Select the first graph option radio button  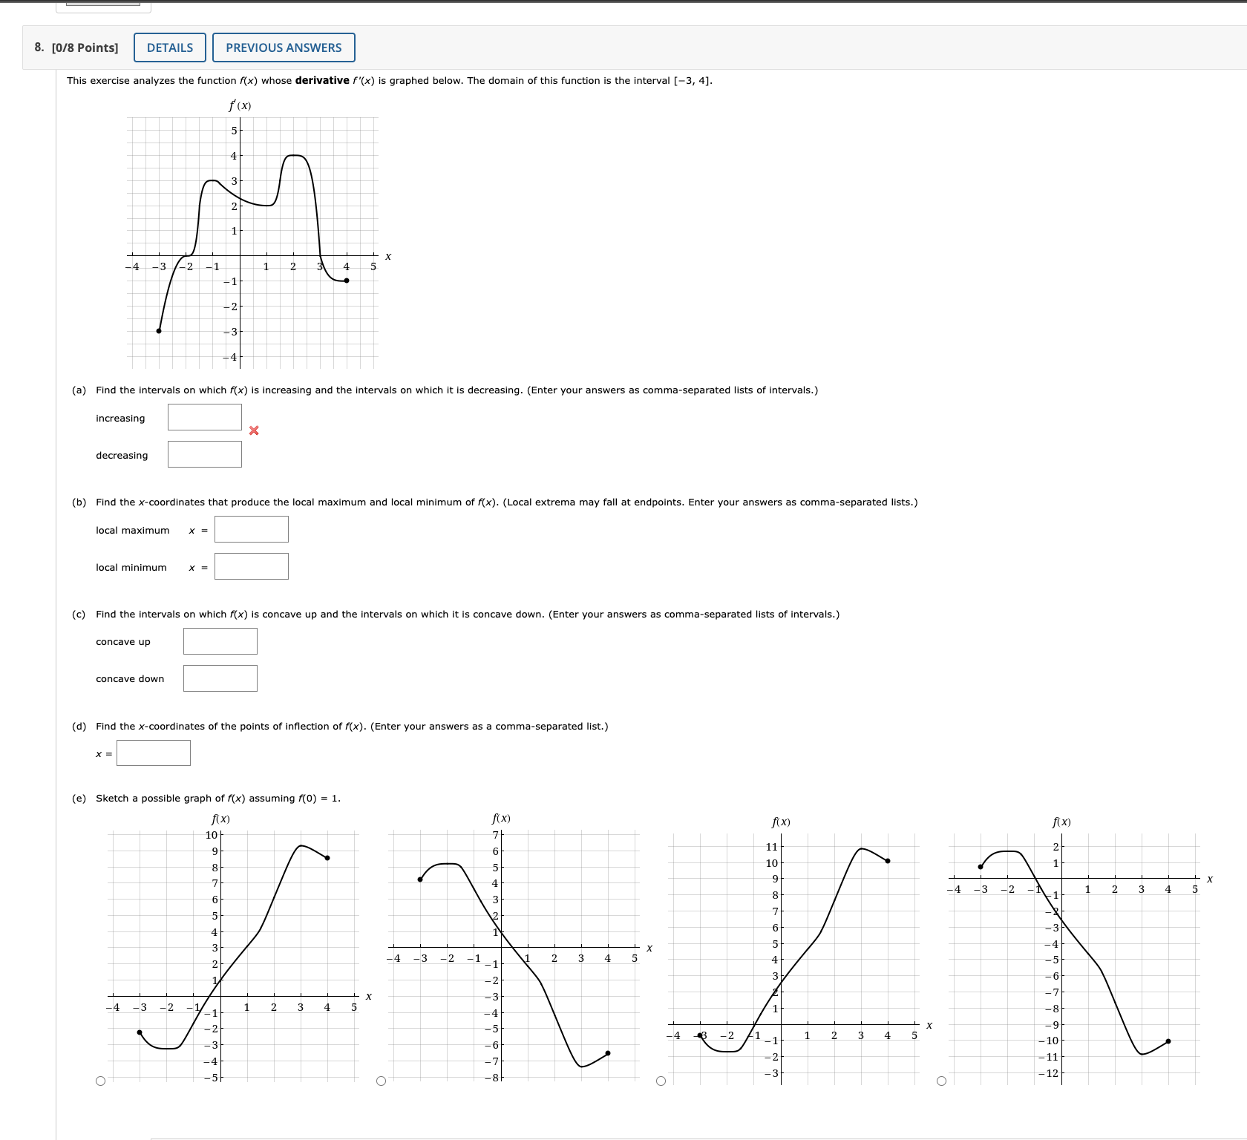click(x=100, y=1081)
